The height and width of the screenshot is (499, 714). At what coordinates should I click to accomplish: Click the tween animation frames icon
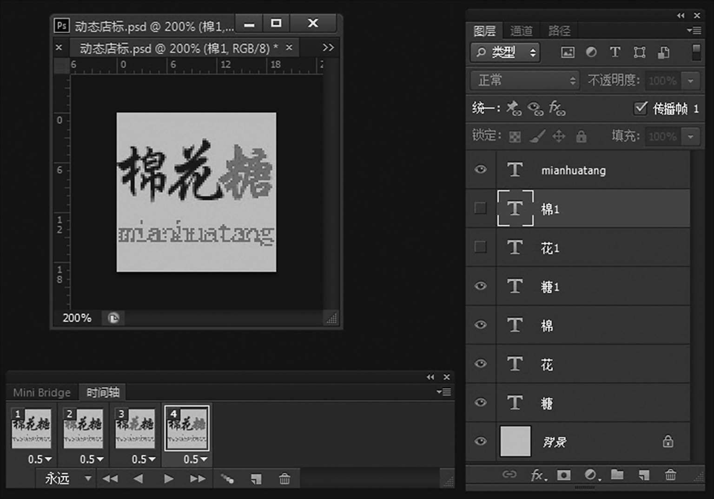227,479
